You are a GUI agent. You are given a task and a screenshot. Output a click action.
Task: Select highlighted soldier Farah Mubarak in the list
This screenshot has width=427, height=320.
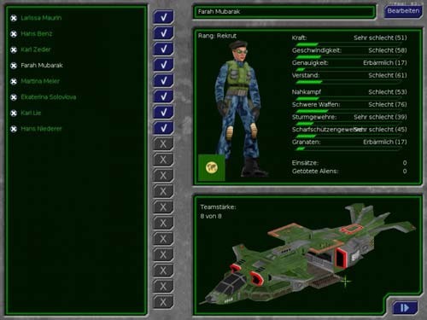point(42,66)
